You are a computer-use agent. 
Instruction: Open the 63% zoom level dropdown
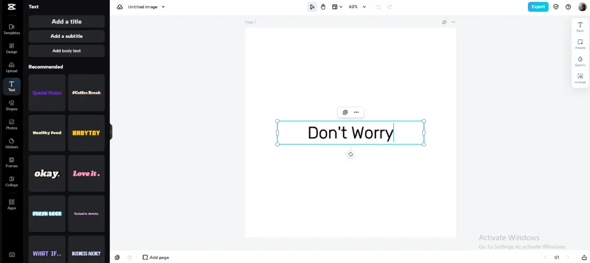coord(357,7)
